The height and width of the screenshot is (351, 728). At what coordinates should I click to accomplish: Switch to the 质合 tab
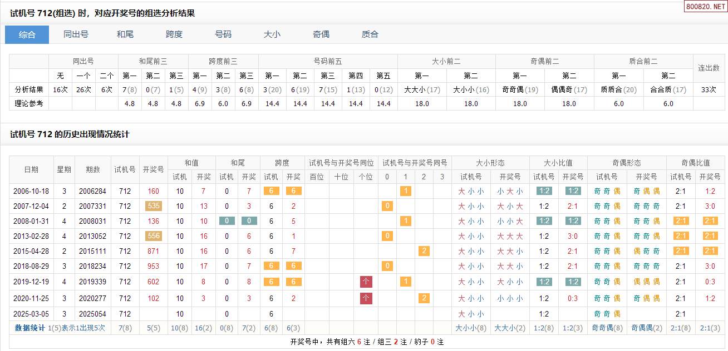(x=370, y=34)
